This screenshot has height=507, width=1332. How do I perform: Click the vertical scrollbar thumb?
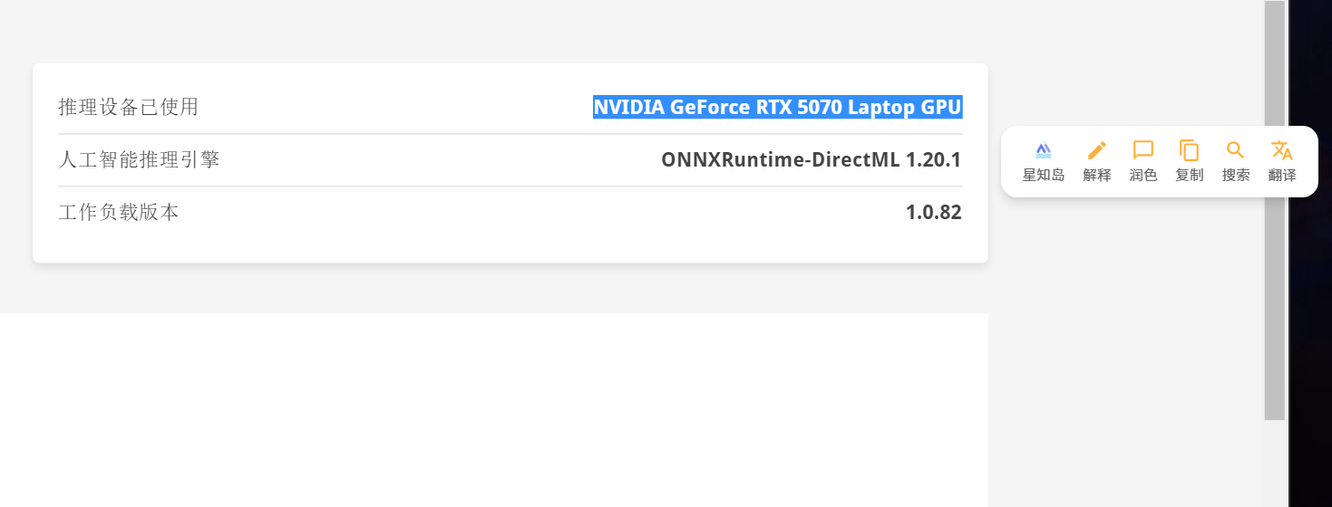point(1275,208)
